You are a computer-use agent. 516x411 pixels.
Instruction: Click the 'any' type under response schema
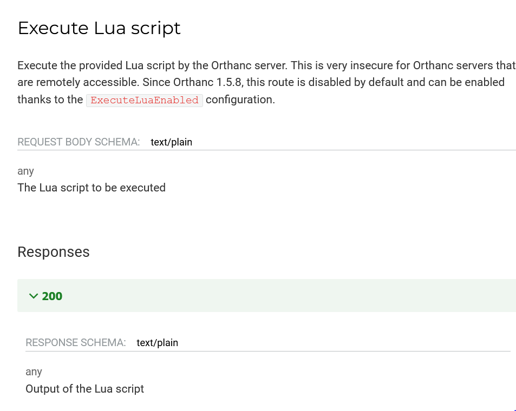tap(34, 372)
